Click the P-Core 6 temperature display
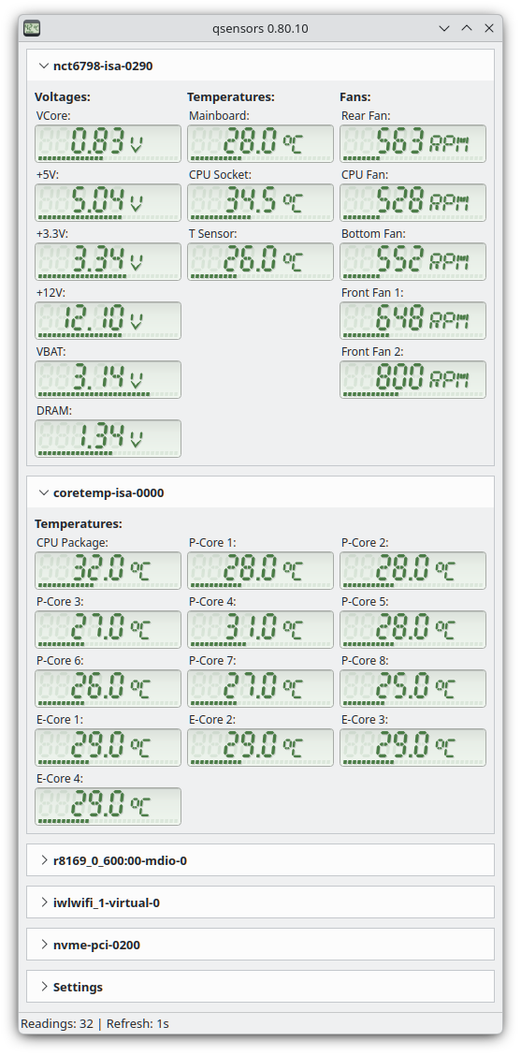Image resolution: width=521 pixels, height=1056 pixels. [108, 688]
